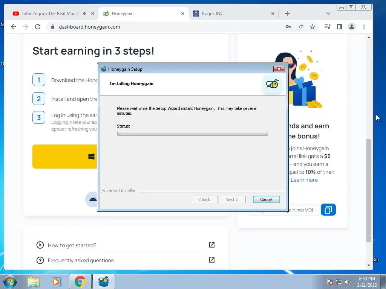Click the site lock icon in address bar
This screenshot has height=289, width=386.
53,27
